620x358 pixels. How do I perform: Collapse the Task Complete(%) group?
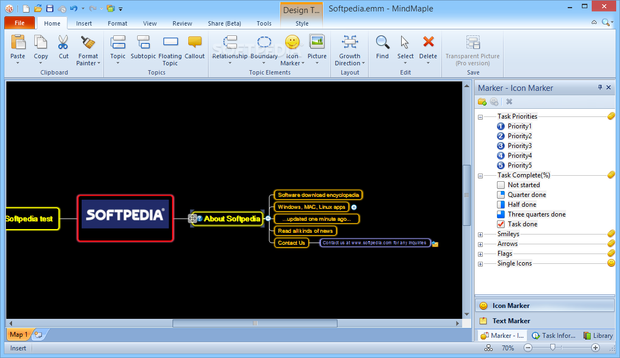(481, 176)
